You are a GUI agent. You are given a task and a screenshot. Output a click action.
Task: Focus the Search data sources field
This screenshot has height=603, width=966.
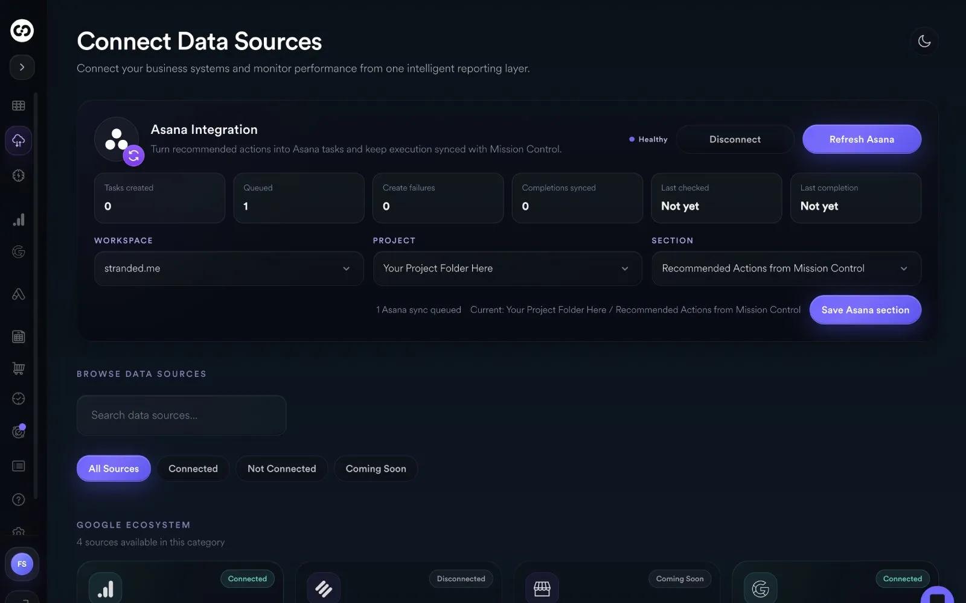click(x=181, y=415)
